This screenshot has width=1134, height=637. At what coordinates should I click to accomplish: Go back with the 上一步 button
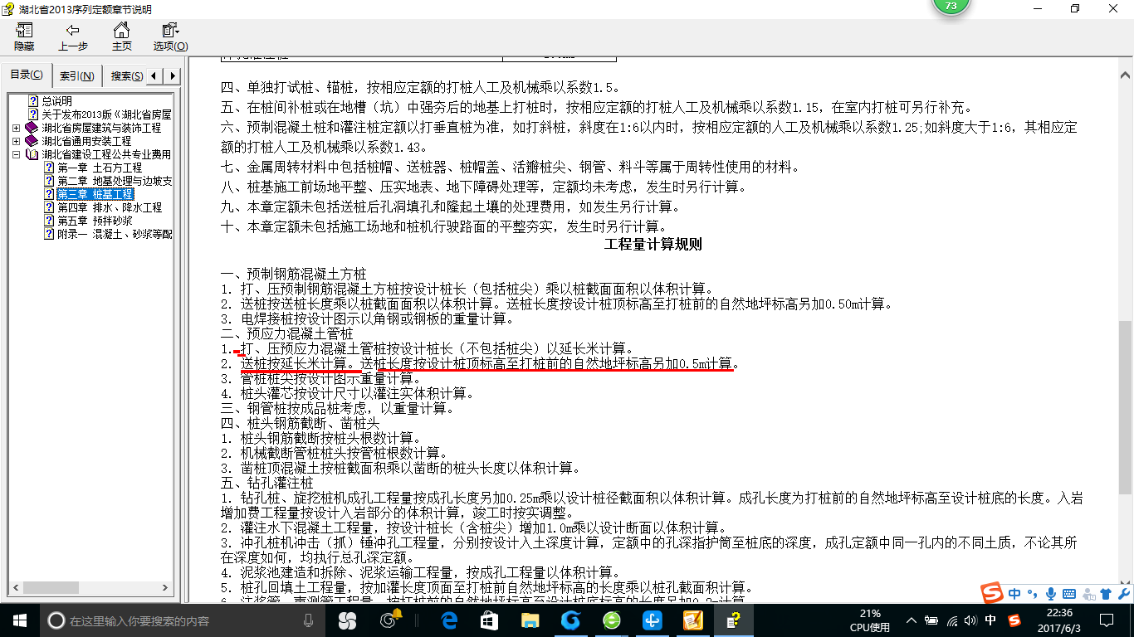pos(72,37)
